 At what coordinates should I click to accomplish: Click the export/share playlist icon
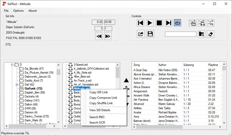click(140, 34)
